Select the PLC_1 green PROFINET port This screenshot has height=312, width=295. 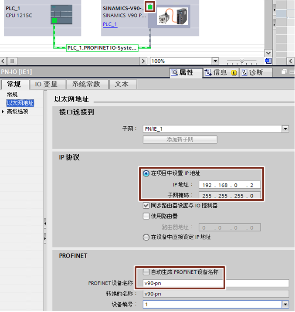tap(54, 20)
